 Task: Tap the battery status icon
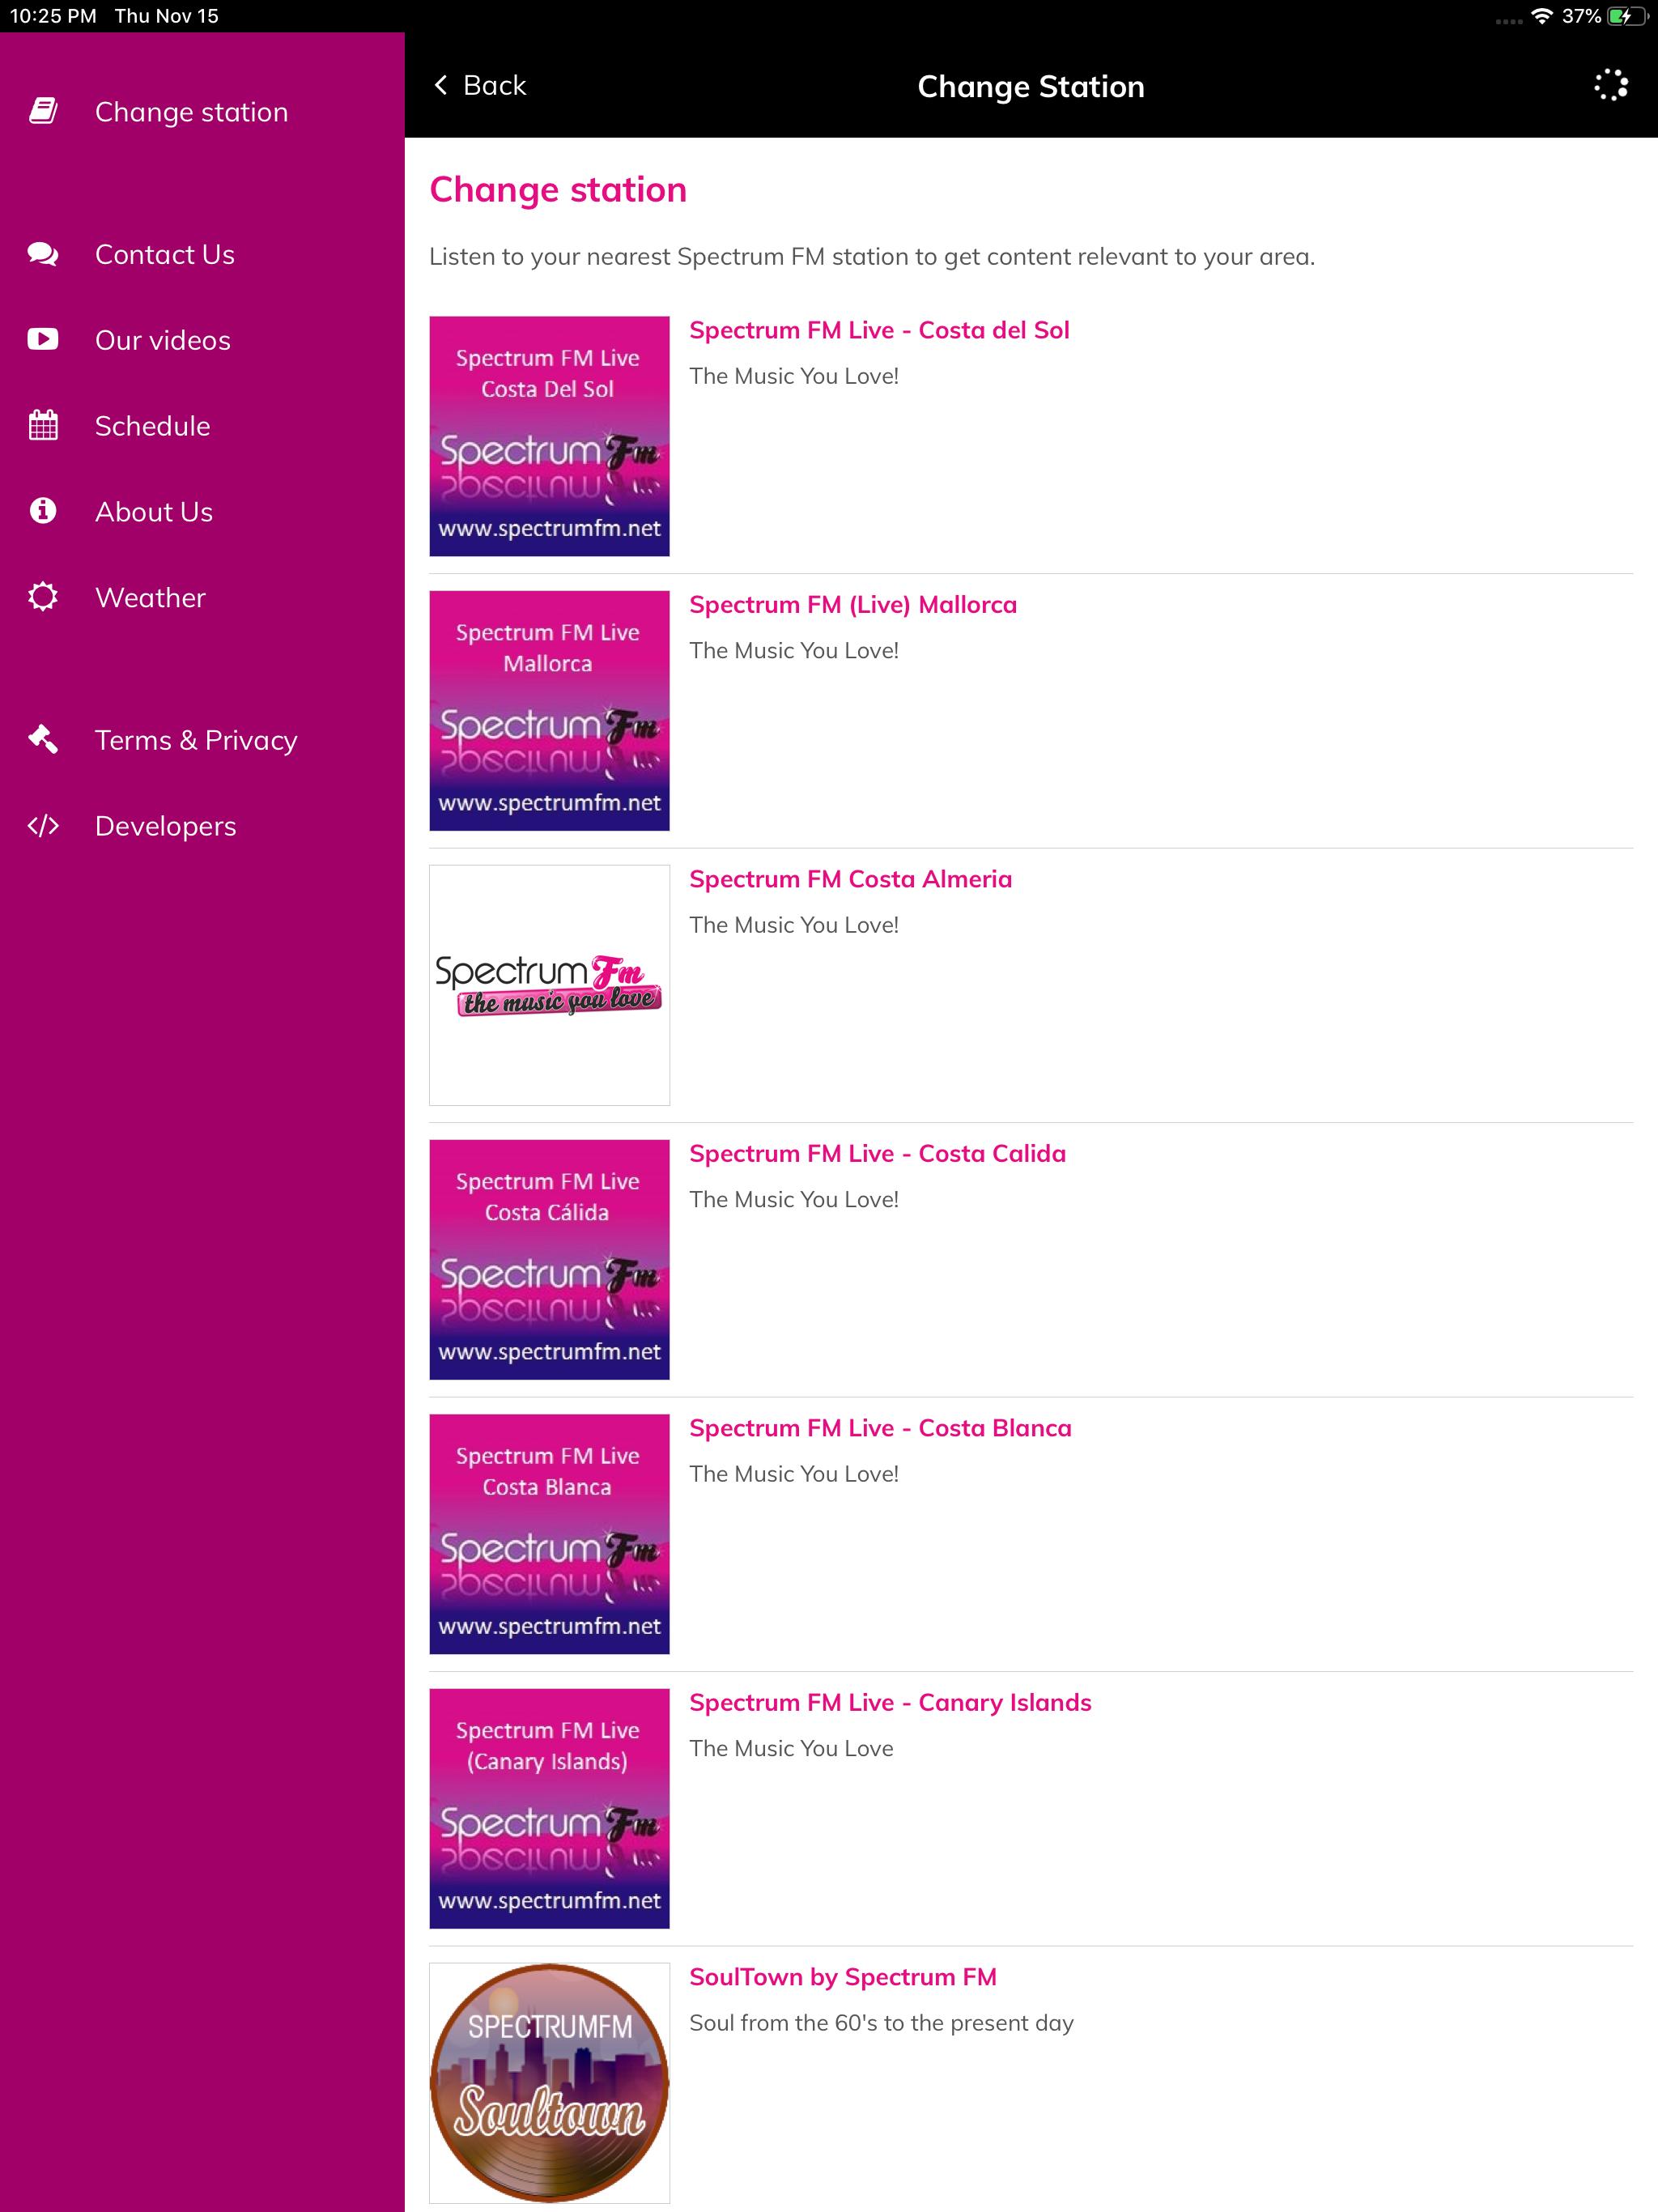tap(1627, 16)
